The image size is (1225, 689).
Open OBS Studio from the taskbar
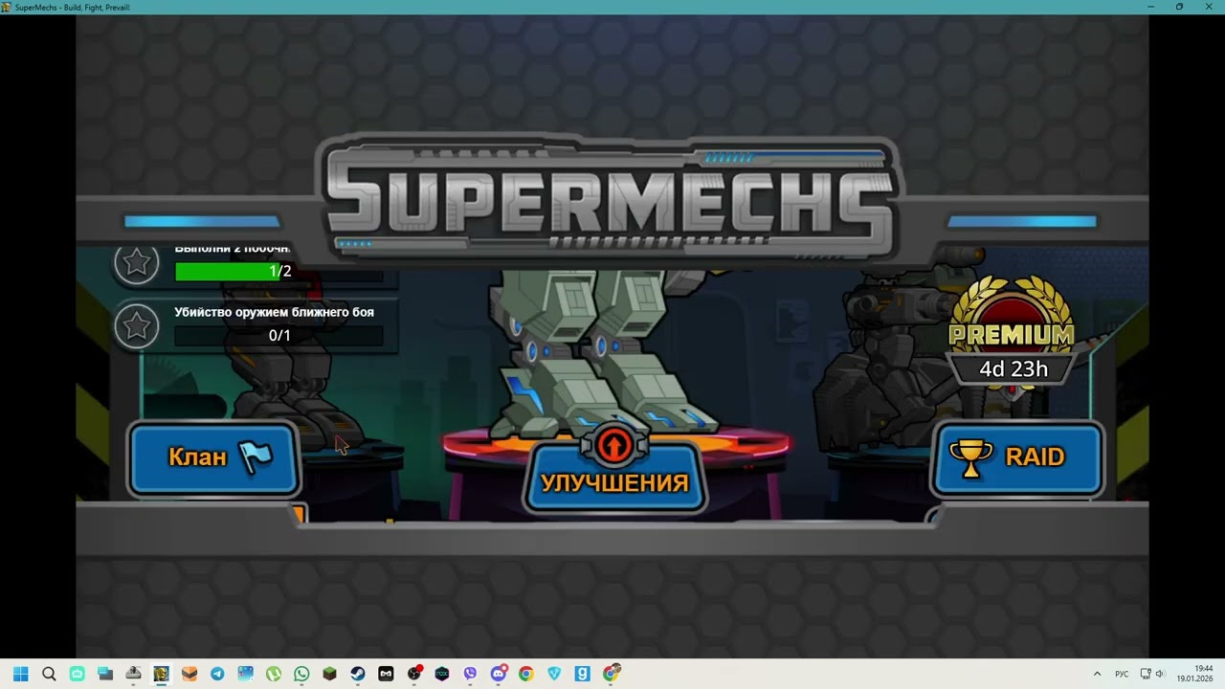(x=414, y=674)
